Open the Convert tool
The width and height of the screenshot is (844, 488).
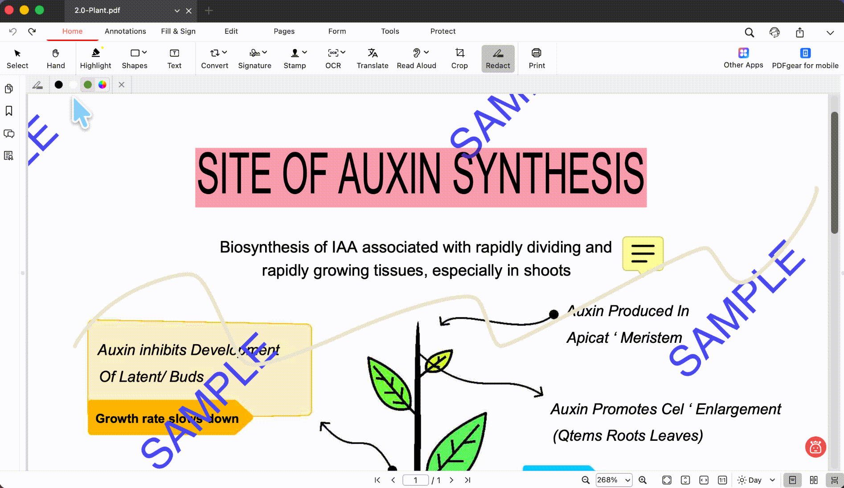pyautogui.click(x=214, y=59)
